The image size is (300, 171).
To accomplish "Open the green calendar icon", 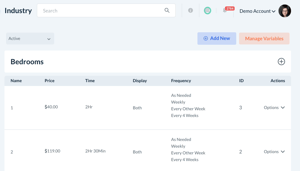I will 207,11.
